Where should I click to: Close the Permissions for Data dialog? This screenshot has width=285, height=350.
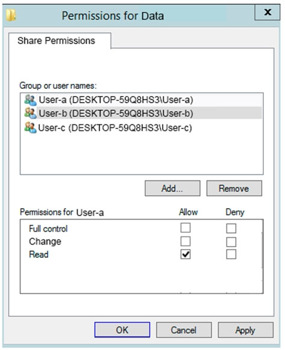click(267, 12)
